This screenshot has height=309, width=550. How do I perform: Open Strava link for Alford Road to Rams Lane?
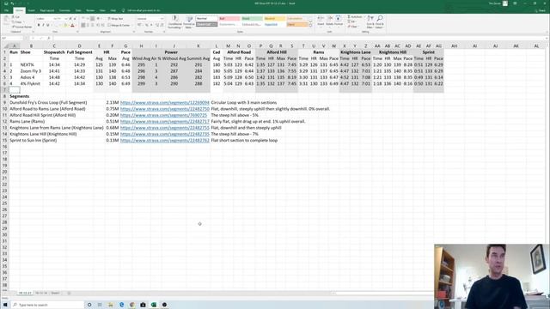pos(164,109)
